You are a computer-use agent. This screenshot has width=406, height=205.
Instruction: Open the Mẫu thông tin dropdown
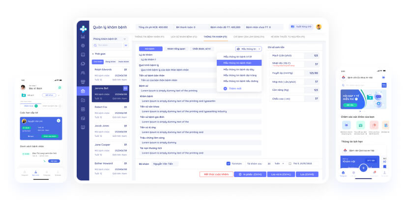[248, 49]
